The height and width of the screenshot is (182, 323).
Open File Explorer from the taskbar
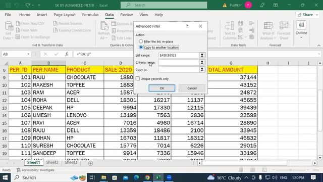point(103,177)
